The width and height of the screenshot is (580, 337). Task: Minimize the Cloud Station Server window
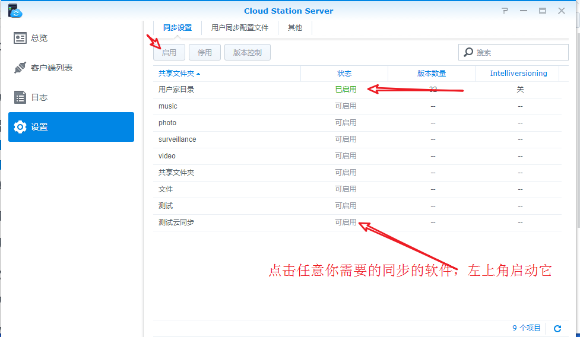[x=524, y=11]
